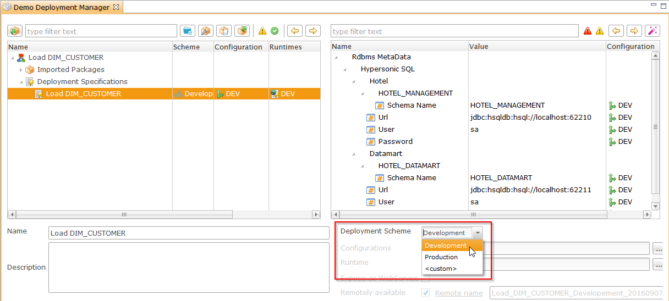Click the red error filter icon
This screenshot has height=301, width=669.
[x=588, y=31]
